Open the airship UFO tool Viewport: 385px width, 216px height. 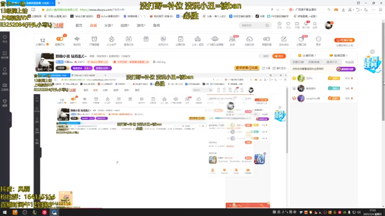215,40
